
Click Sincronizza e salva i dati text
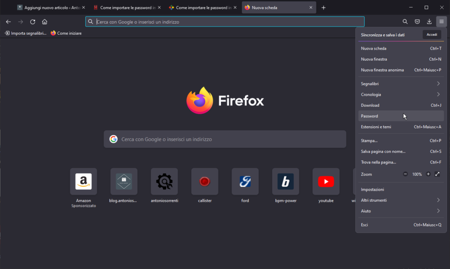pyautogui.click(x=383, y=35)
